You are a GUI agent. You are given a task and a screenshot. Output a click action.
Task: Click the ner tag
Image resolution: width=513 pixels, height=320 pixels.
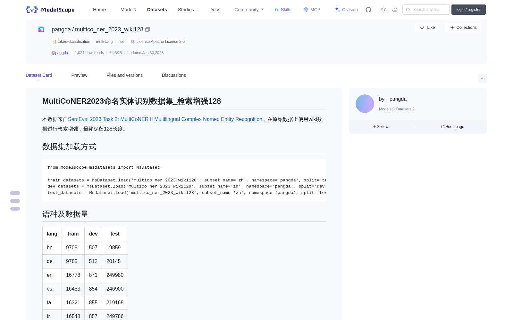point(121,42)
